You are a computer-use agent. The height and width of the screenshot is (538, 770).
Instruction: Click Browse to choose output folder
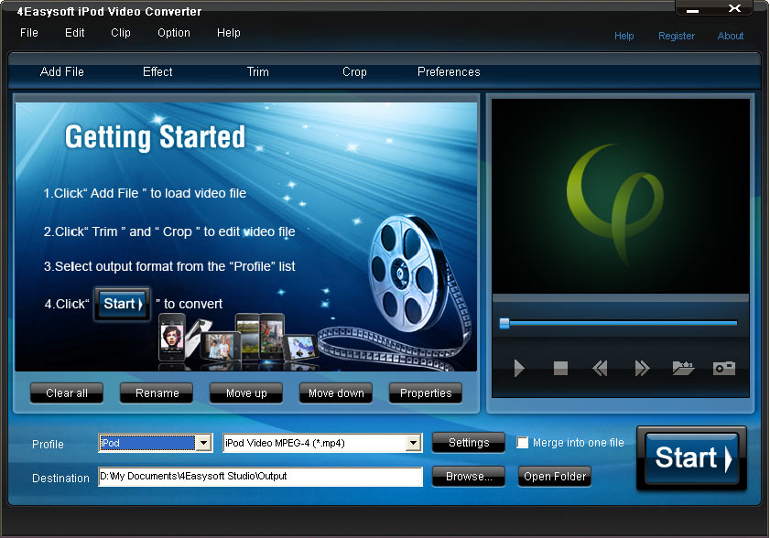click(x=468, y=477)
